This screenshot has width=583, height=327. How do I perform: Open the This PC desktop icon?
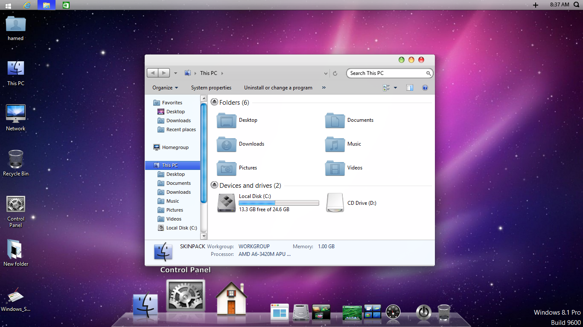[16, 73]
